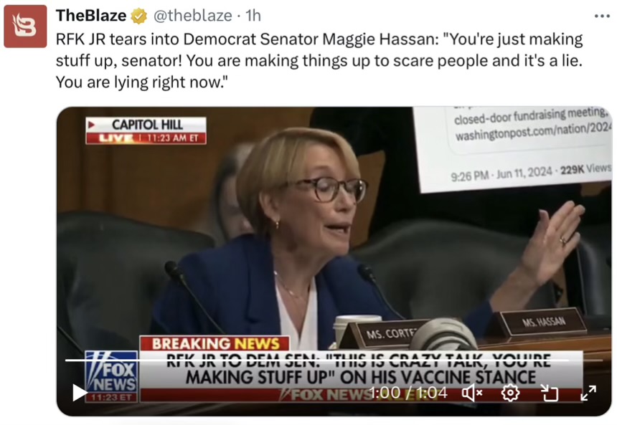
Task: Click the 1:00 / 1:04 time display
Action: pyautogui.click(x=408, y=392)
